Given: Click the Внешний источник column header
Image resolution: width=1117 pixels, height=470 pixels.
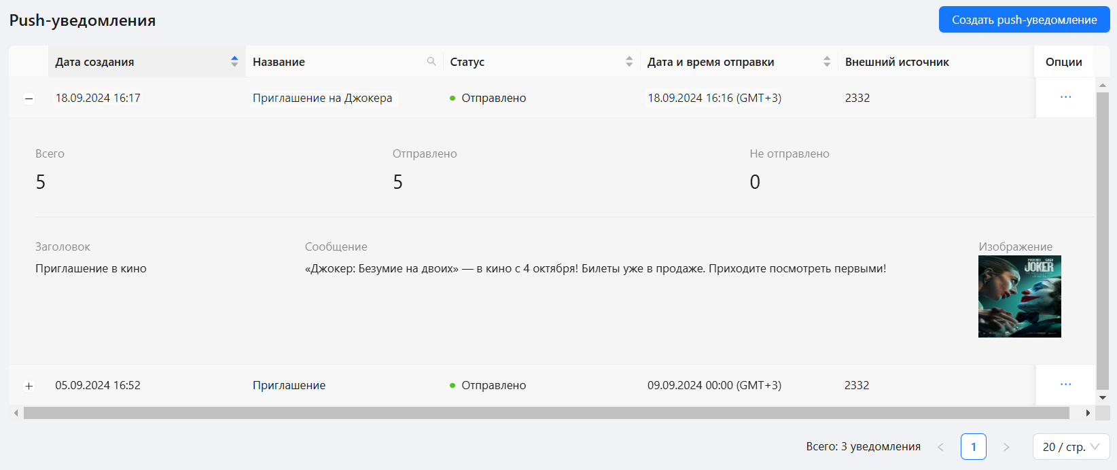Looking at the screenshot, I should pos(897,62).
